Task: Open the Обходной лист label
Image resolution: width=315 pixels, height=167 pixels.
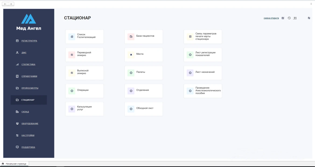Action: click(145, 108)
